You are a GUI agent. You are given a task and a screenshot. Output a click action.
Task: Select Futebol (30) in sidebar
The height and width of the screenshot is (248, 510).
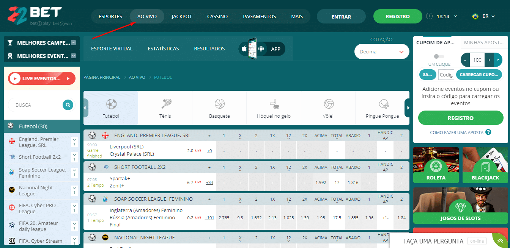click(42, 126)
